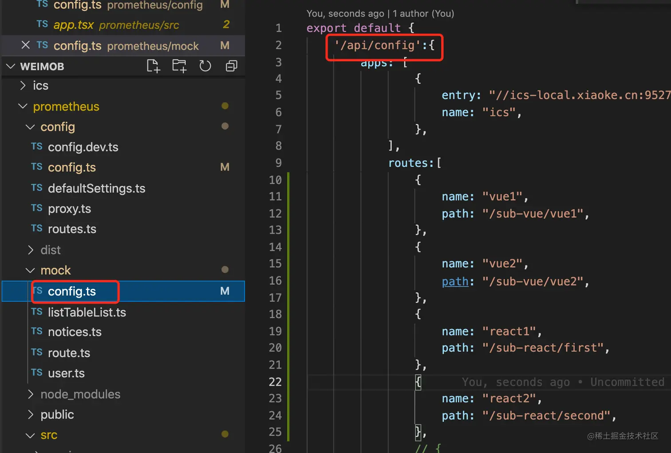
Task: Click the underlined path key on line 16
Action: [455, 281]
